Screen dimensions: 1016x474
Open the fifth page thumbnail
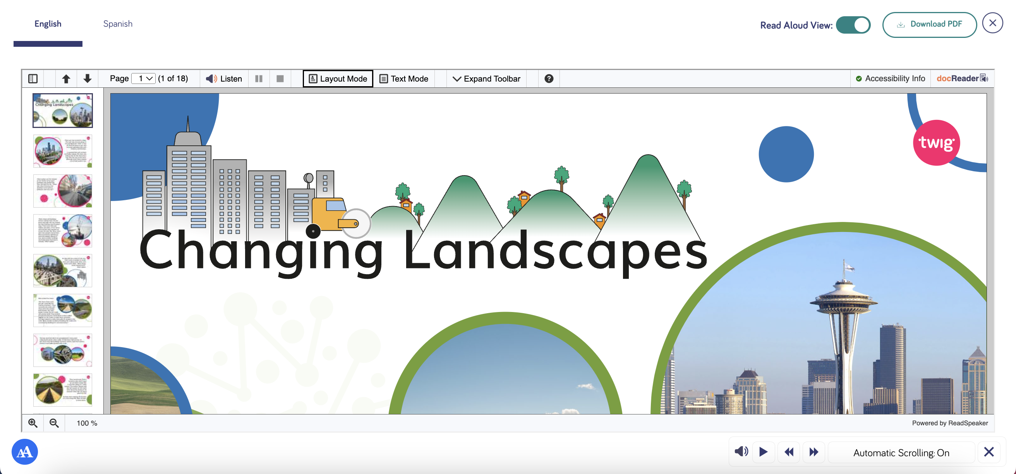63,271
